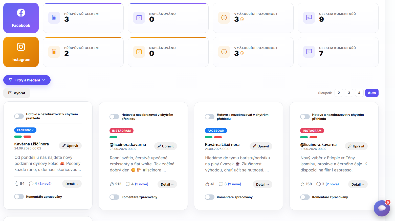Select the Auto column layout
The width and height of the screenshot is (395, 221).
[372, 93]
